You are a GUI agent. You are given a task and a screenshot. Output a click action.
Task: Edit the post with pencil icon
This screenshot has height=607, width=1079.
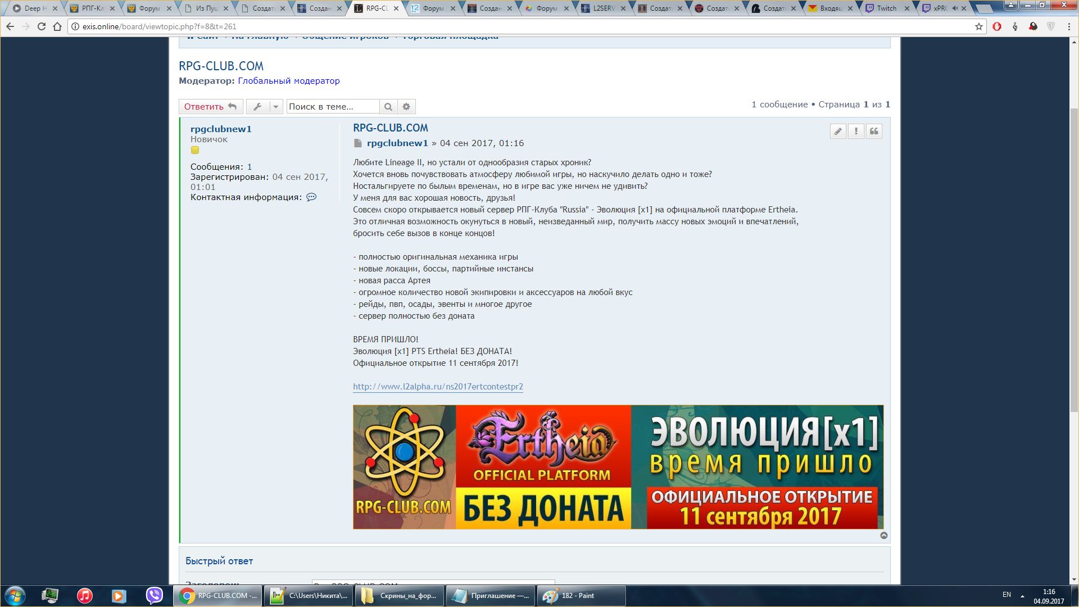coord(838,131)
